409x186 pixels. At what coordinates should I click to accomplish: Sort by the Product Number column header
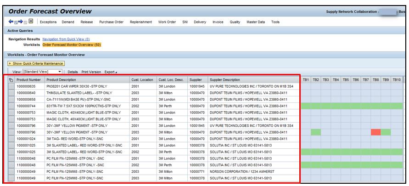(x=29, y=80)
